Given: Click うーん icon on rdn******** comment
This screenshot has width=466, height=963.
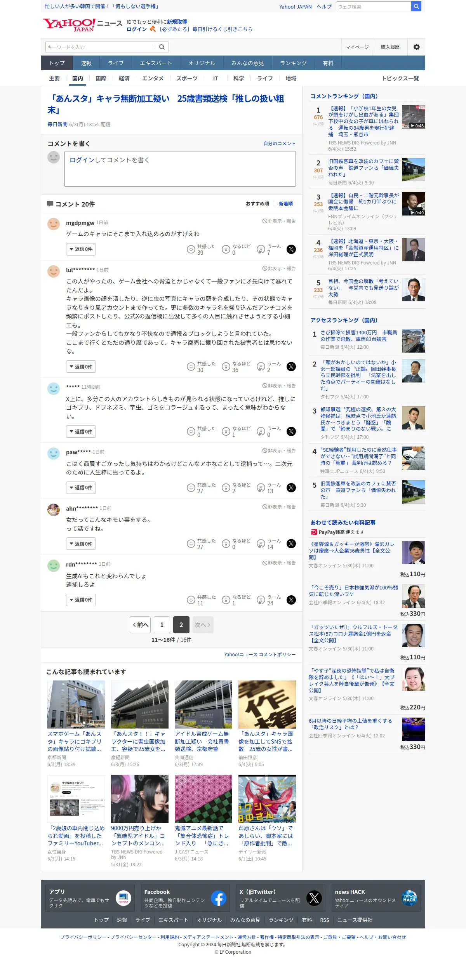Looking at the screenshot, I should click(261, 600).
